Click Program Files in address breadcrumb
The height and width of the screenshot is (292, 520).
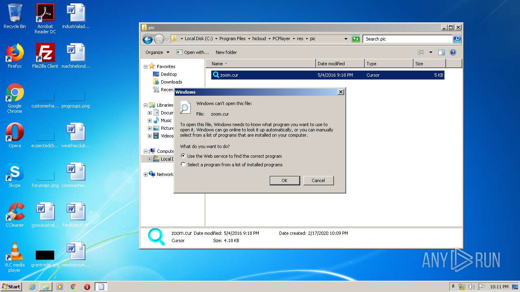click(232, 39)
